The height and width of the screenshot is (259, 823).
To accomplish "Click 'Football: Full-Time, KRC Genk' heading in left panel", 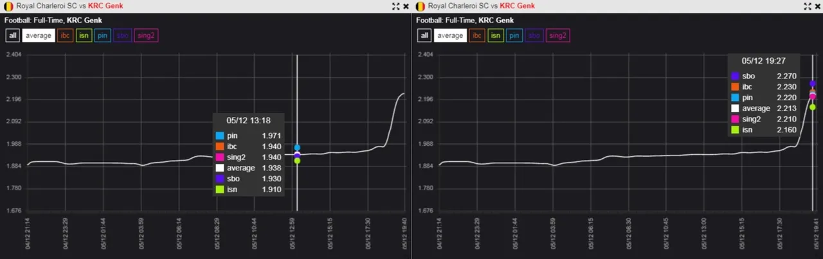I will pos(53,20).
